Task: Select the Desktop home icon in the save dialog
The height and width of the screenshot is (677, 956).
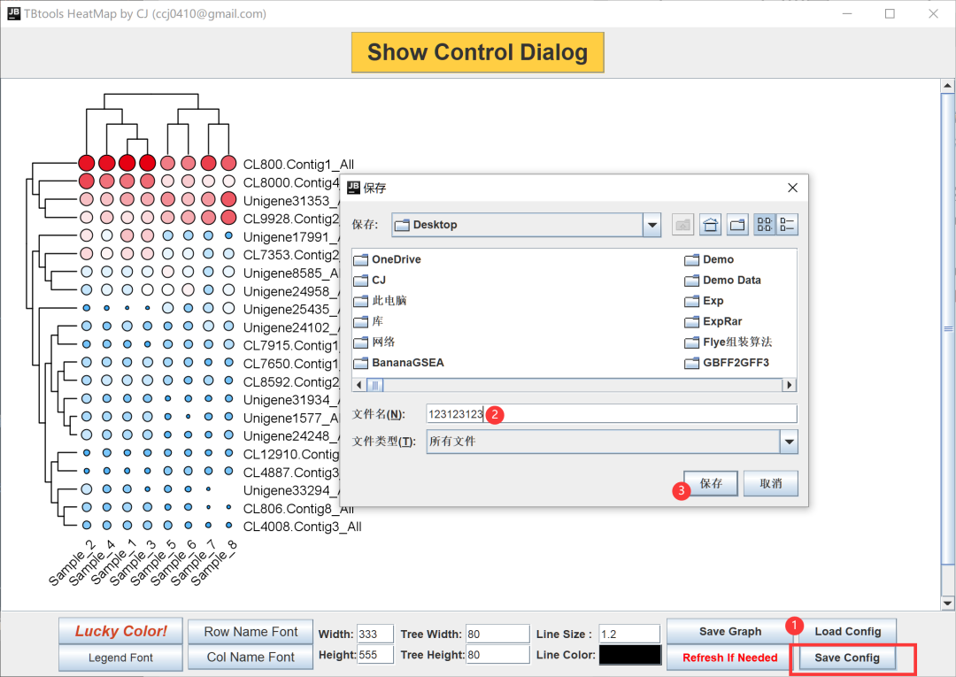Action: pos(710,224)
